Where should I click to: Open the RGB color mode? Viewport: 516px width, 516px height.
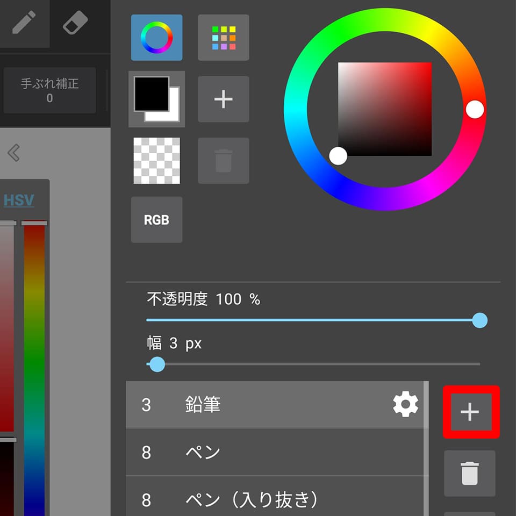pyautogui.click(x=156, y=220)
